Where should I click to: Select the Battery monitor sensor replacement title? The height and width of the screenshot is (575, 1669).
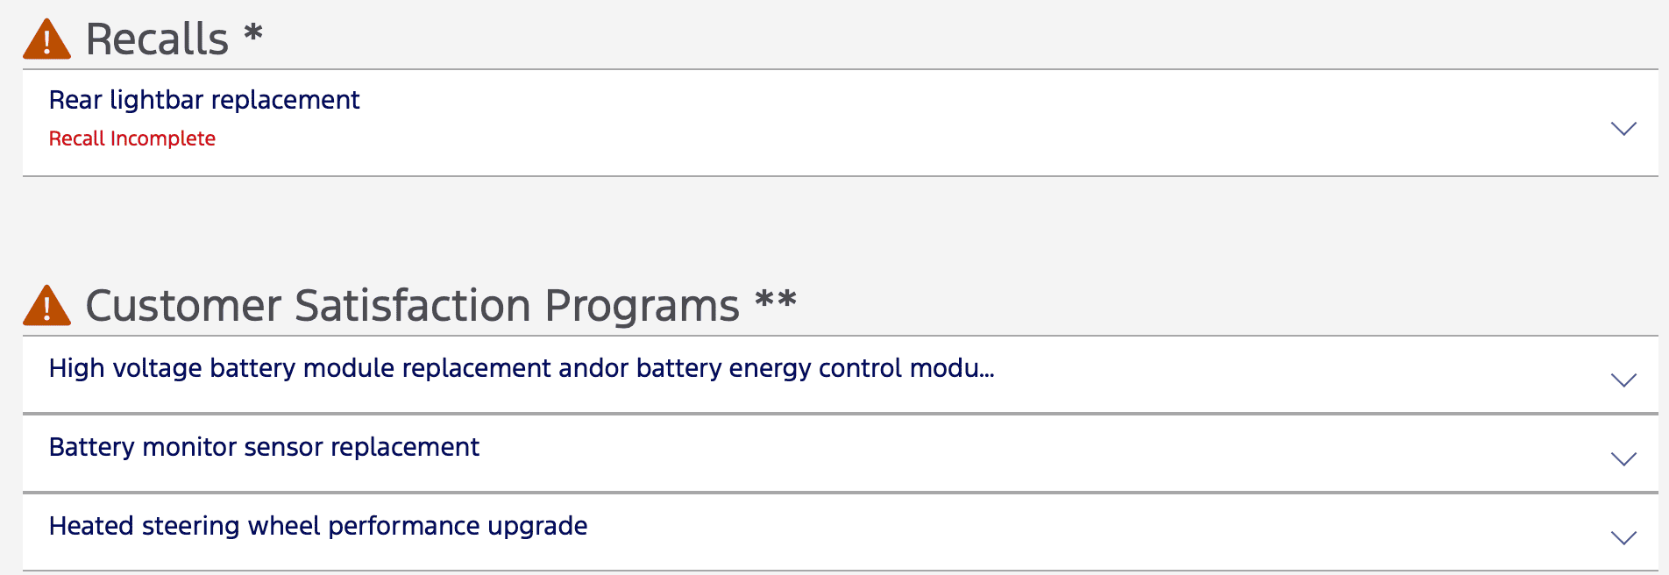(264, 447)
